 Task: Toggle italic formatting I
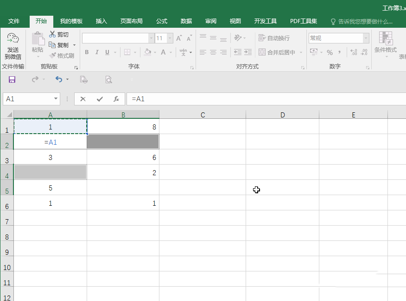[x=97, y=52]
